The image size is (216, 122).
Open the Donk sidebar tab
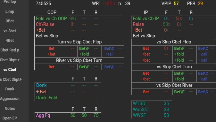point(10,89)
